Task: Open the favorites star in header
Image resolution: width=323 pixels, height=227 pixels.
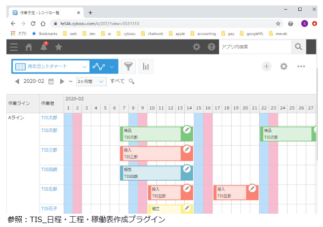Action: pos(59,47)
